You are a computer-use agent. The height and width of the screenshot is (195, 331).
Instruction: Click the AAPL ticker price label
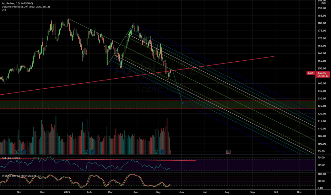pos(310,73)
